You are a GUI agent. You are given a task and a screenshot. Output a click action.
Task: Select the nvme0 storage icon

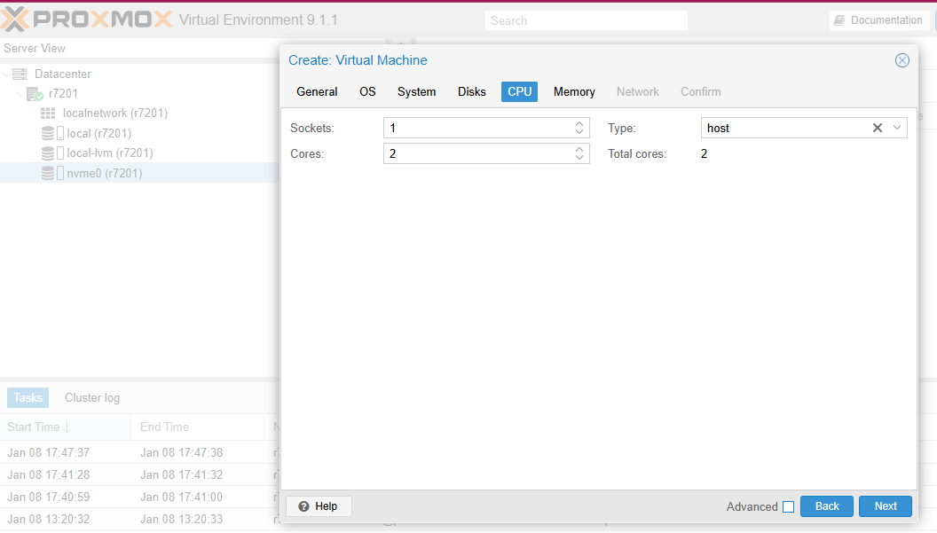48,174
